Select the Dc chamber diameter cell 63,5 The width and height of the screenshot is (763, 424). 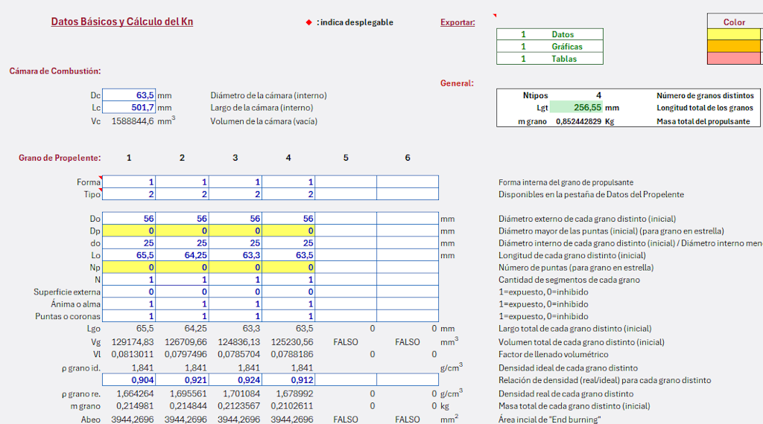pos(129,95)
